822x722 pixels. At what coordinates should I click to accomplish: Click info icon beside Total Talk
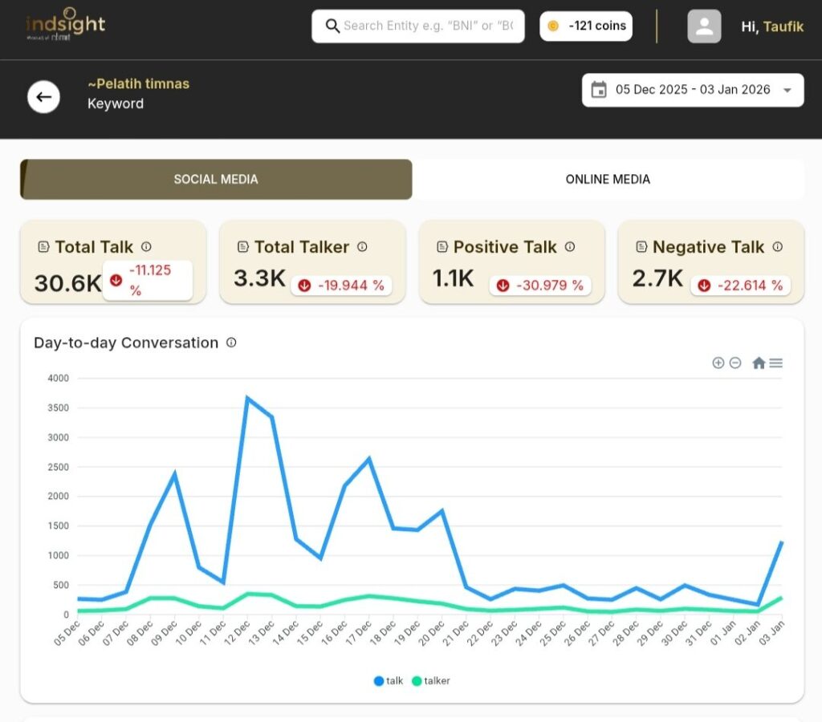(x=146, y=247)
